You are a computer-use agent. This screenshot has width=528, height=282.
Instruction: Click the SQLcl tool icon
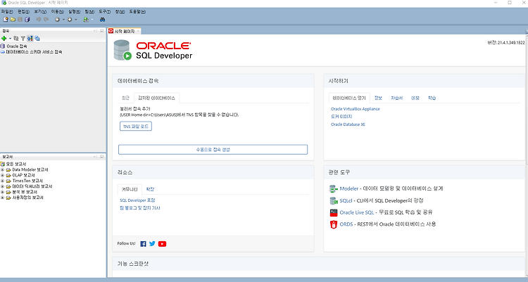click(x=334, y=201)
